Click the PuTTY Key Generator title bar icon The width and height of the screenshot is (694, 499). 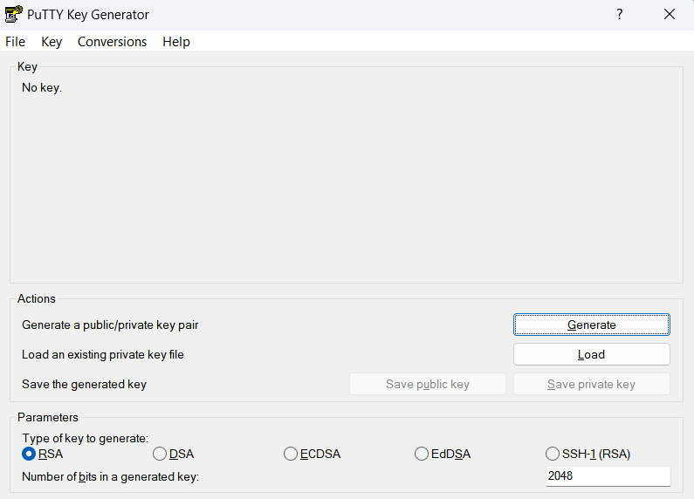(13, 14)
